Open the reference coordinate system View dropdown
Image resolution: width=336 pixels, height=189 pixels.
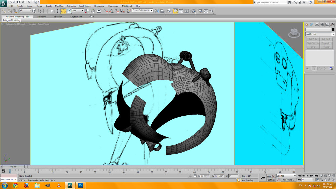pos(78,11)
